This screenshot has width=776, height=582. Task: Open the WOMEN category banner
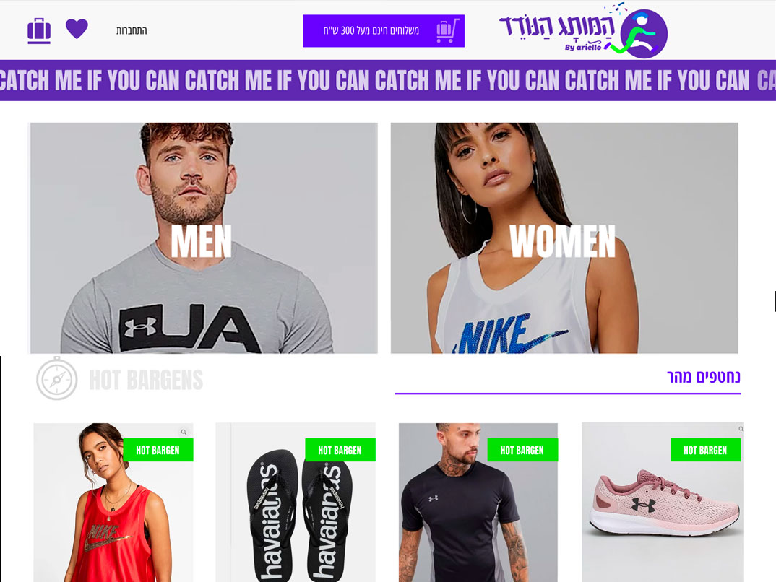[564, 238]
